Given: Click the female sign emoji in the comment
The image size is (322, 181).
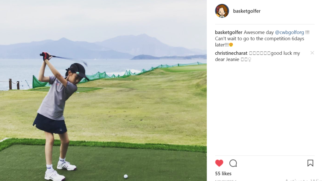Looking at the screenshot, I should [250, 60].
